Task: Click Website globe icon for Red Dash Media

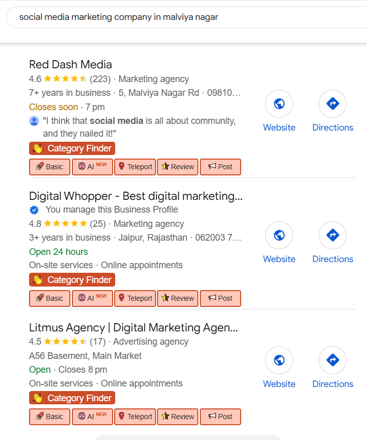Action: 279,104
